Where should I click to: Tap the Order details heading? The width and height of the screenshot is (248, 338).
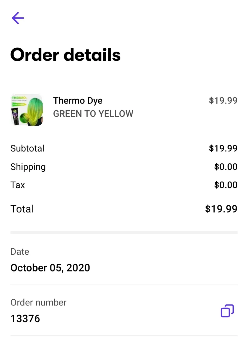(x=66, y=54)
